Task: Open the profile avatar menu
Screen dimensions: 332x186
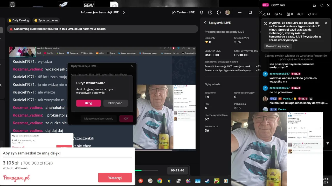Action: (x=227, y=12)
